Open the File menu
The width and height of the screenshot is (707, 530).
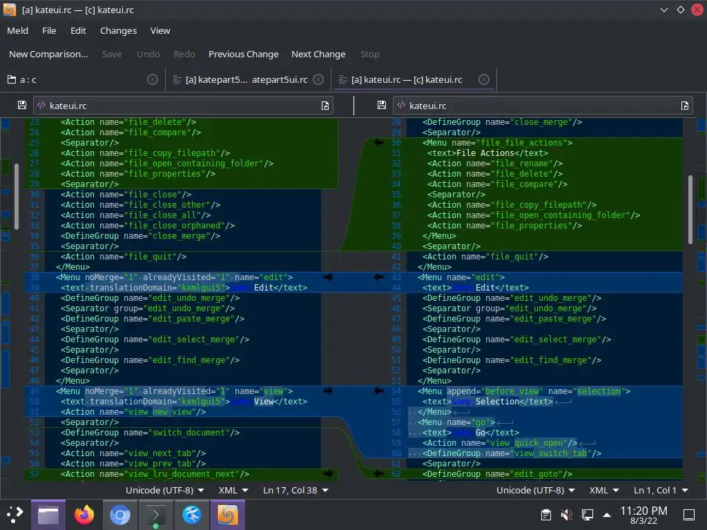(x=49, y=30)
